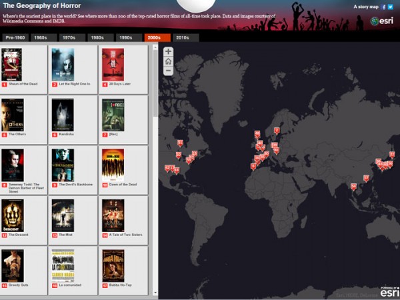Screen dimensions: 400x300
Task: Choose Let the Right One In
Action: (63, 64)
